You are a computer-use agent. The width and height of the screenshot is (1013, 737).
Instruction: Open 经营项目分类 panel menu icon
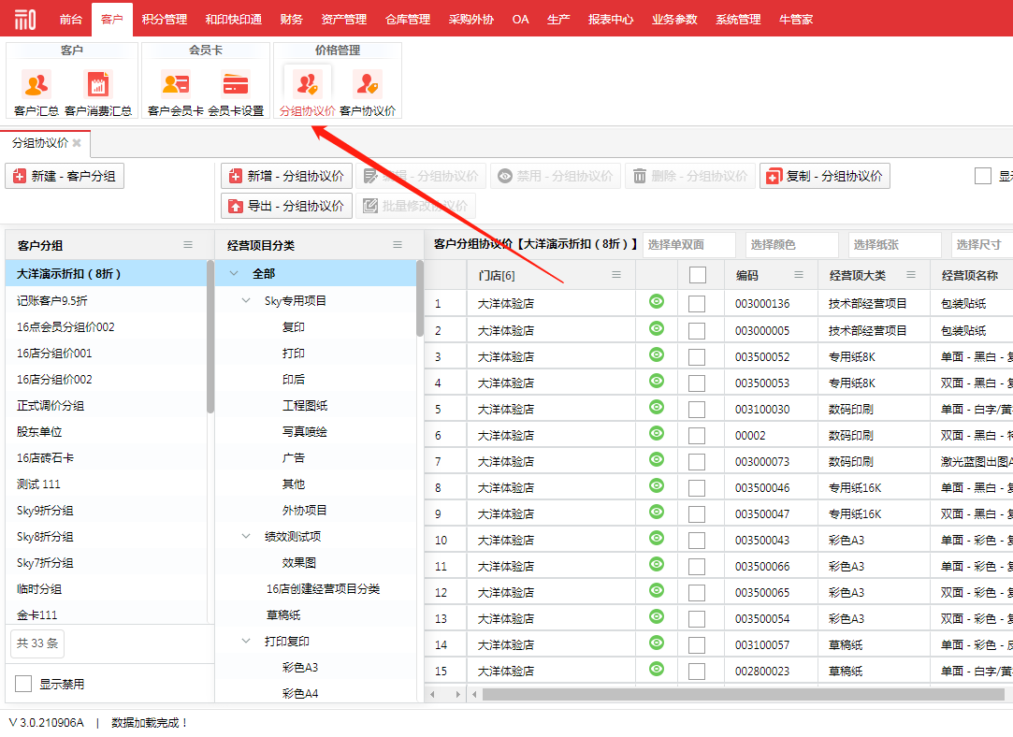point(398,245)
